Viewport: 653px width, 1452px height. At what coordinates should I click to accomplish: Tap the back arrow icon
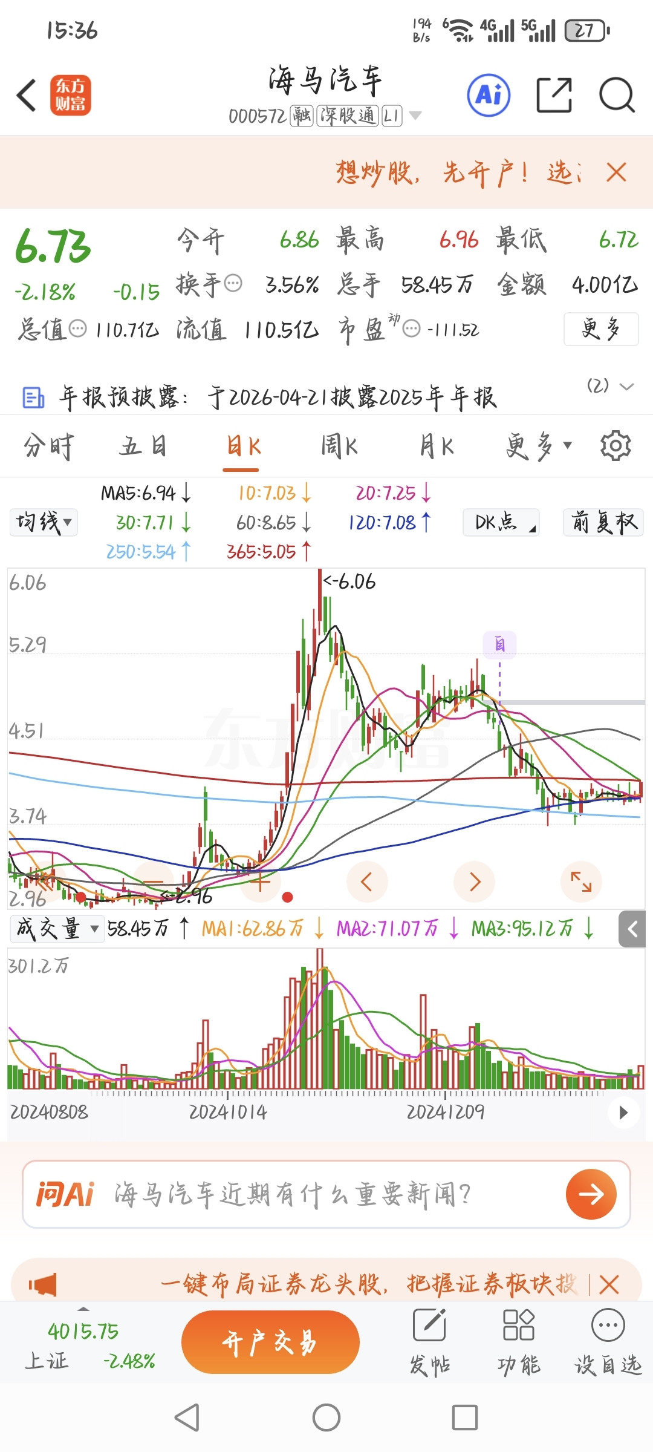27,96
